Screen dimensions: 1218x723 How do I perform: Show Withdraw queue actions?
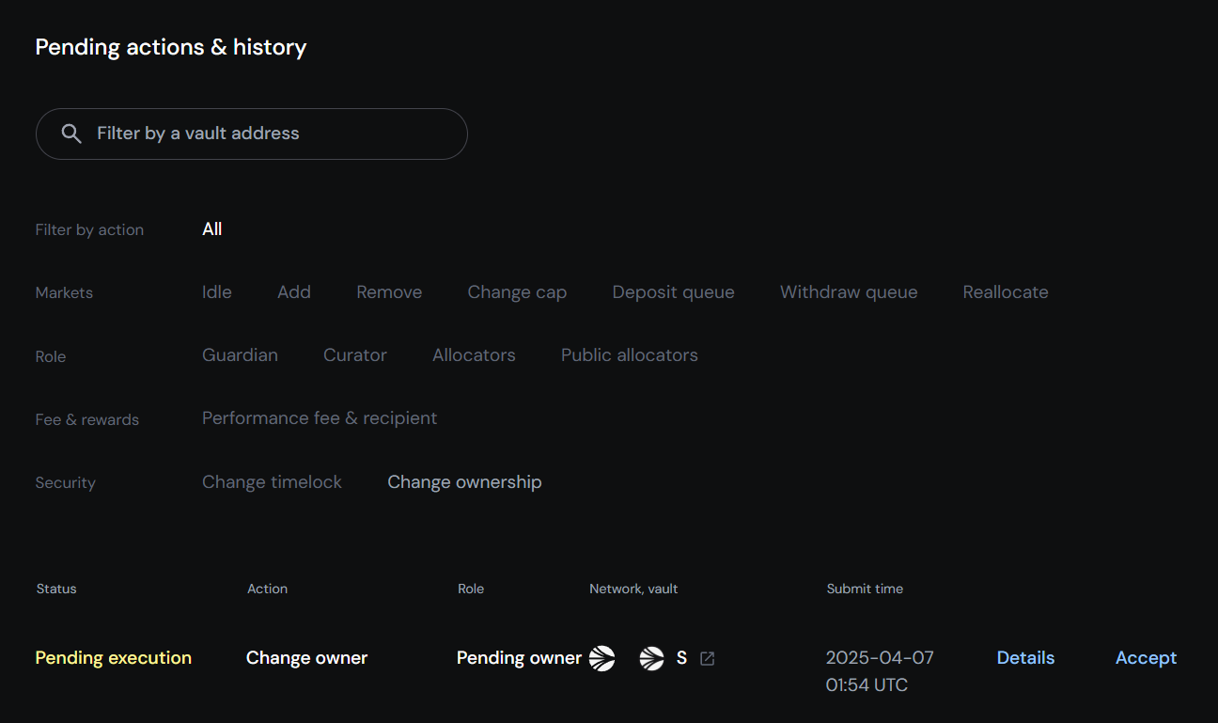click(x=849, y=292)
